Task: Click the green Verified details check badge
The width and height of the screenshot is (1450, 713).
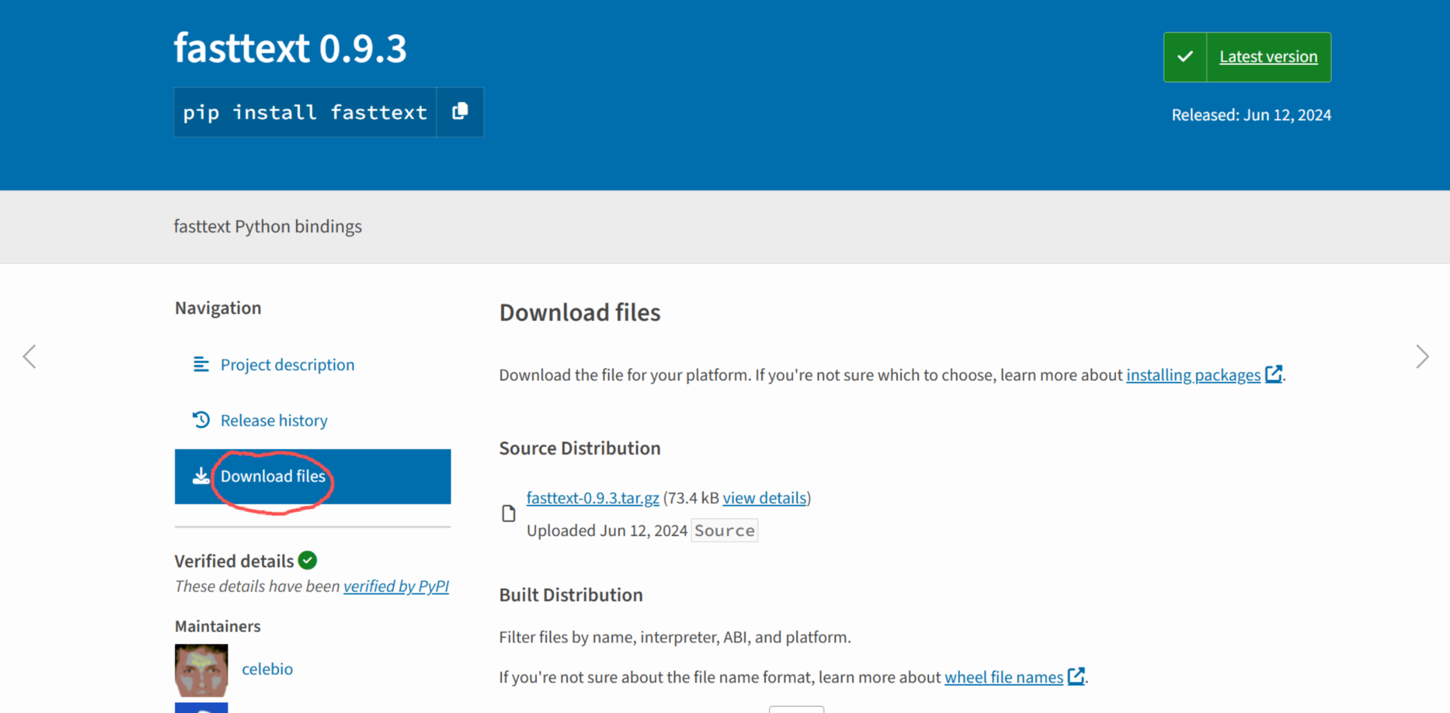Action: pyautogui.click(x=308, y=560)
